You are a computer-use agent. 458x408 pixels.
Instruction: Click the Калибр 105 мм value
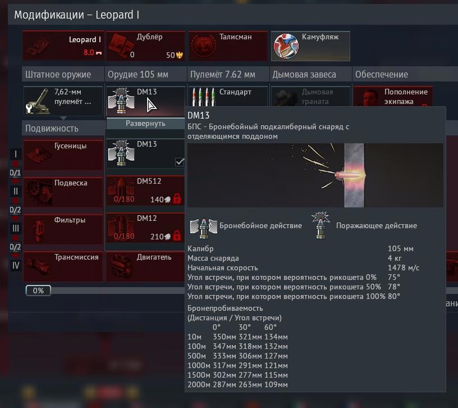pyautogui.click(x=400, y=248)
